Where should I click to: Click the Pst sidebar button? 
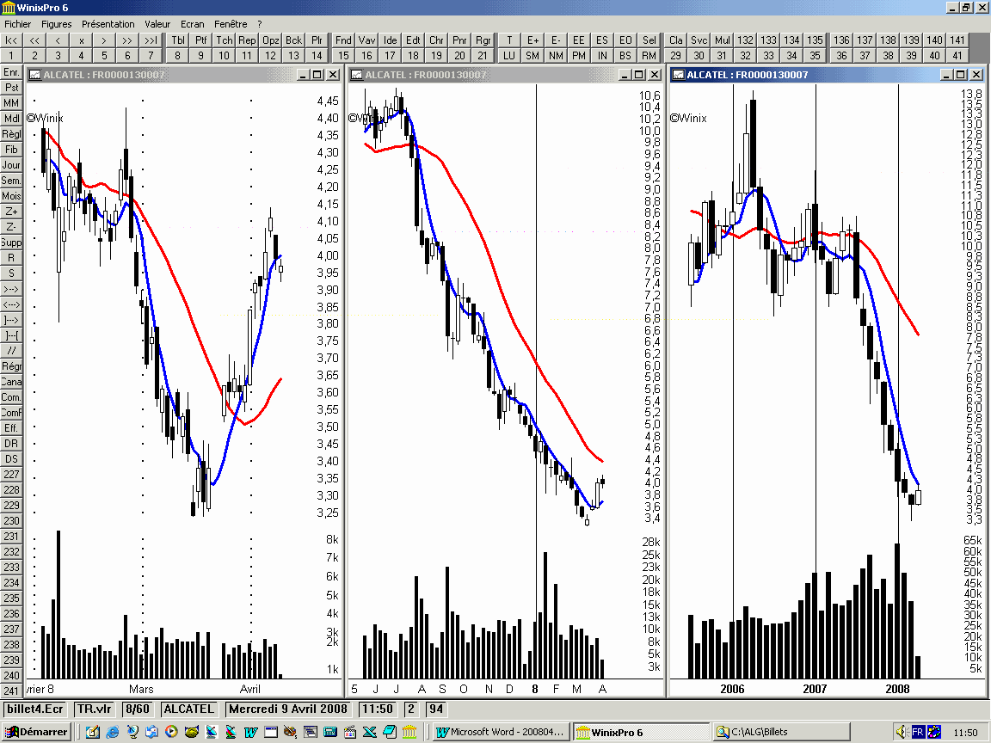tap(10, 87)
